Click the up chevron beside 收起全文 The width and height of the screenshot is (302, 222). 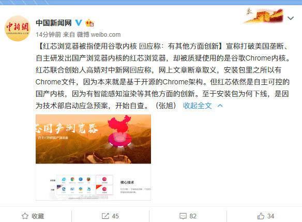(x=220, y=106)
